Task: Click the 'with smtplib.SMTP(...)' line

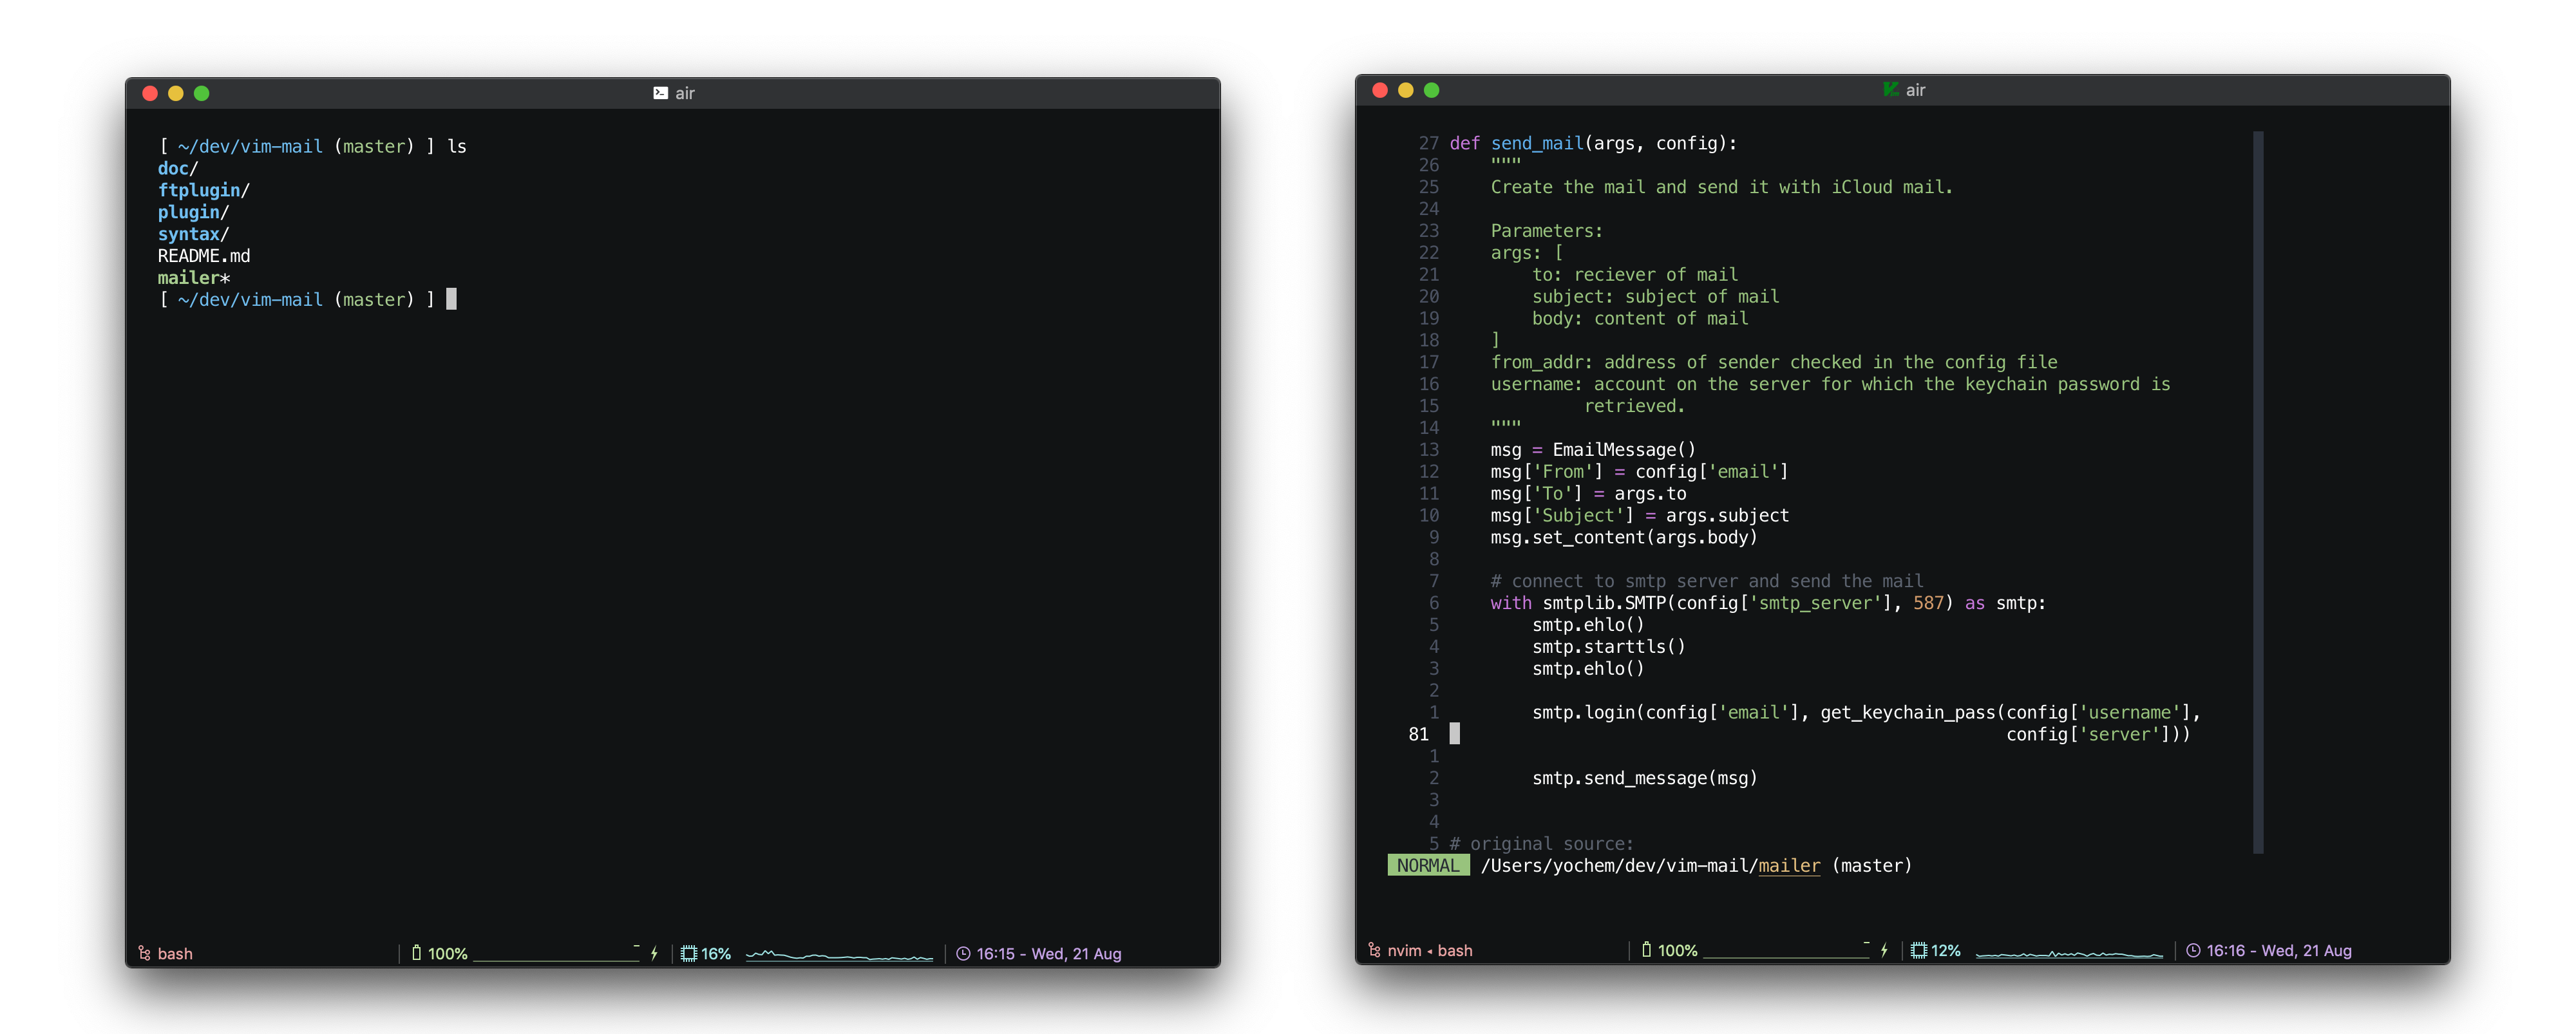Action: coord(1768,603)
